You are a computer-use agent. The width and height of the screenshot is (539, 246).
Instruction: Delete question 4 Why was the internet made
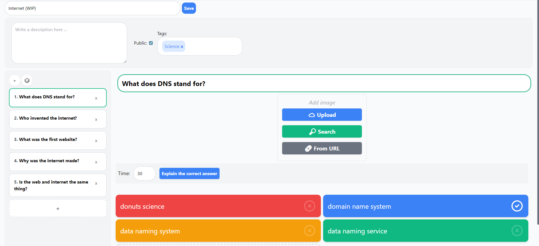click(96, 162)
